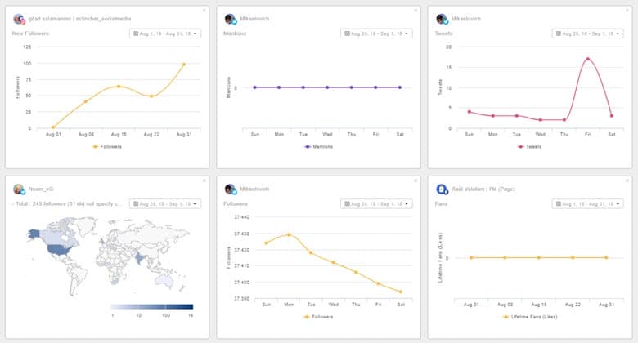638x343 pixels.
Task: Click the Aug 31 data point on New Followers
Action: 184,65
